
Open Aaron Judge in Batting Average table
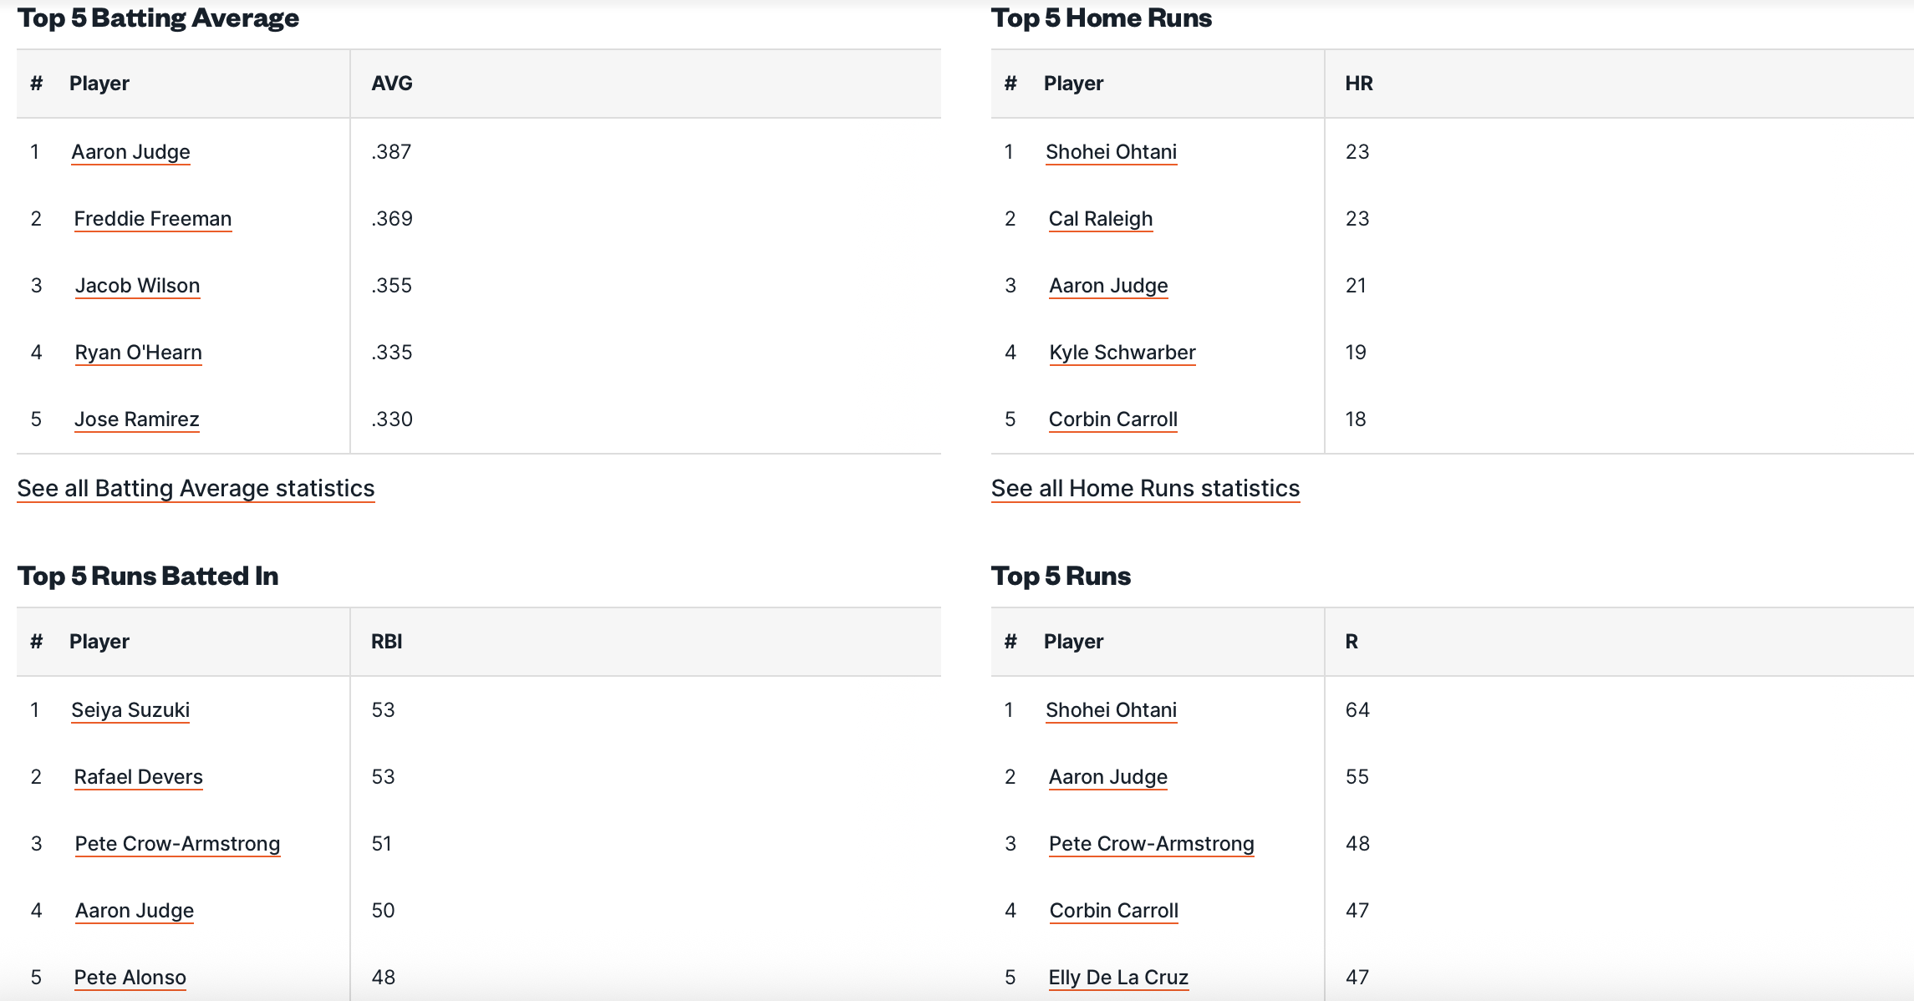130,152
